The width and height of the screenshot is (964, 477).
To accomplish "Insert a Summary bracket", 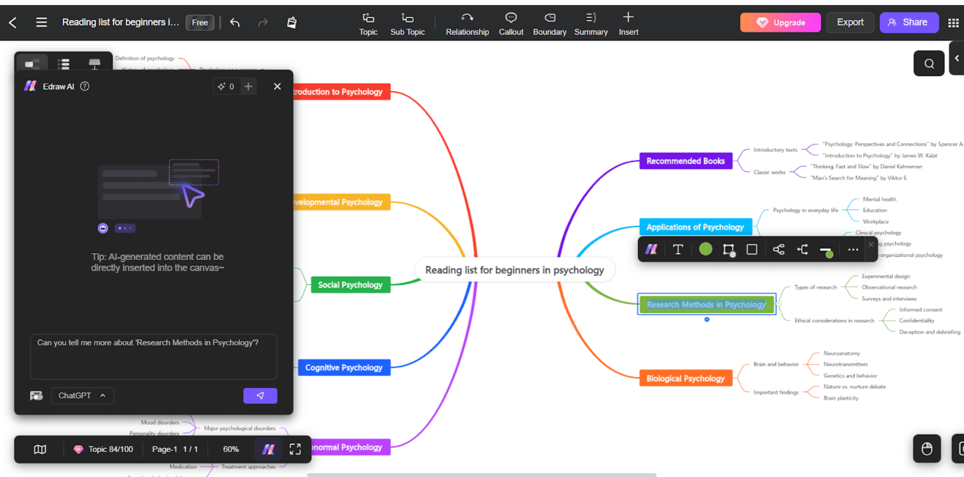I will [590, 23].
